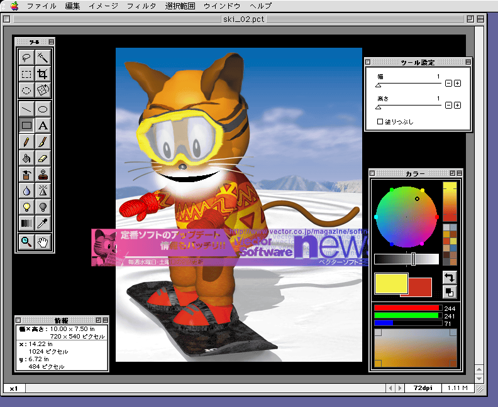Decrease 幅 width with minus button
This screenshot has width=498, height=407.
(448, 83)
